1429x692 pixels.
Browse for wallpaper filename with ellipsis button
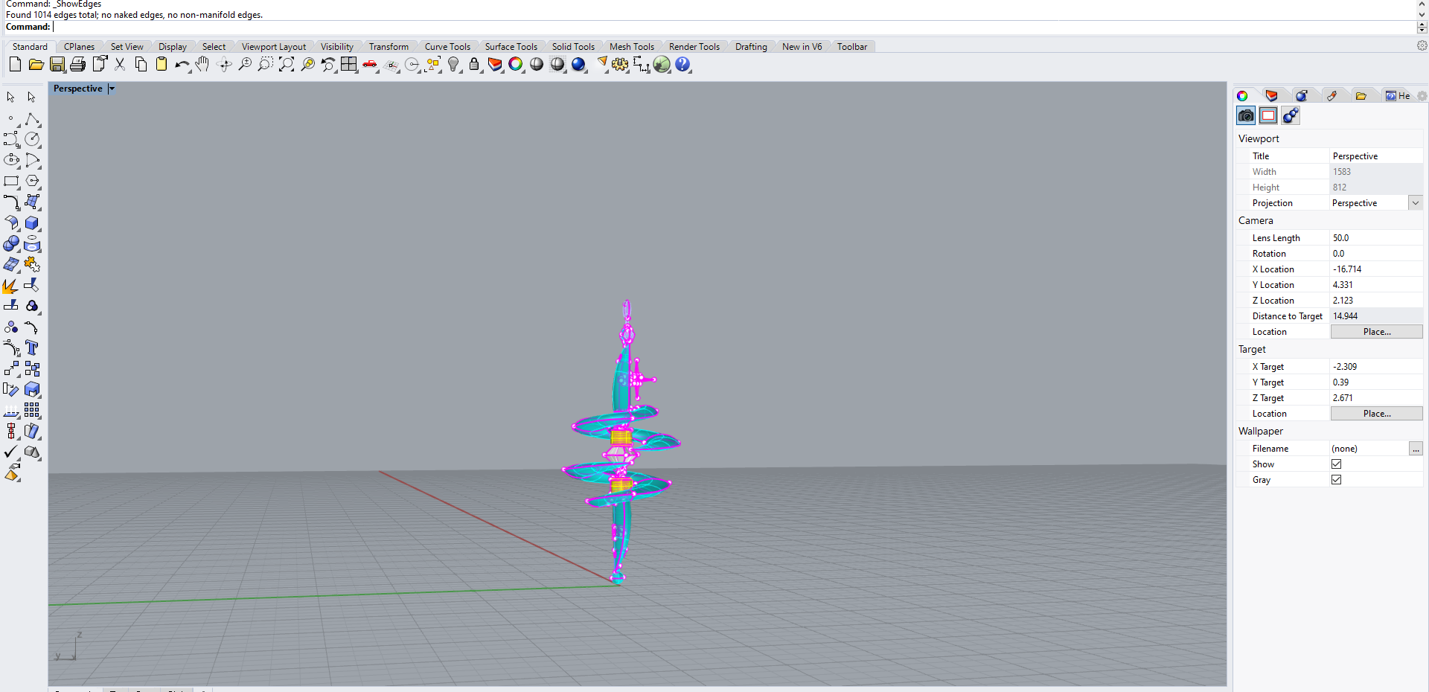pyautogui.click(x=1416, y=449)
